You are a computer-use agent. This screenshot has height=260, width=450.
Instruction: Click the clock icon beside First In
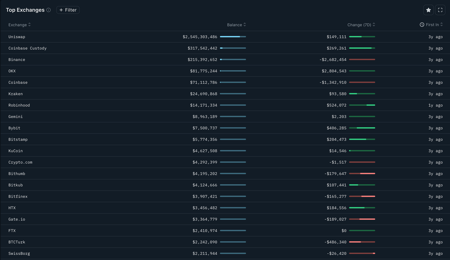click(x=422, y=25)
